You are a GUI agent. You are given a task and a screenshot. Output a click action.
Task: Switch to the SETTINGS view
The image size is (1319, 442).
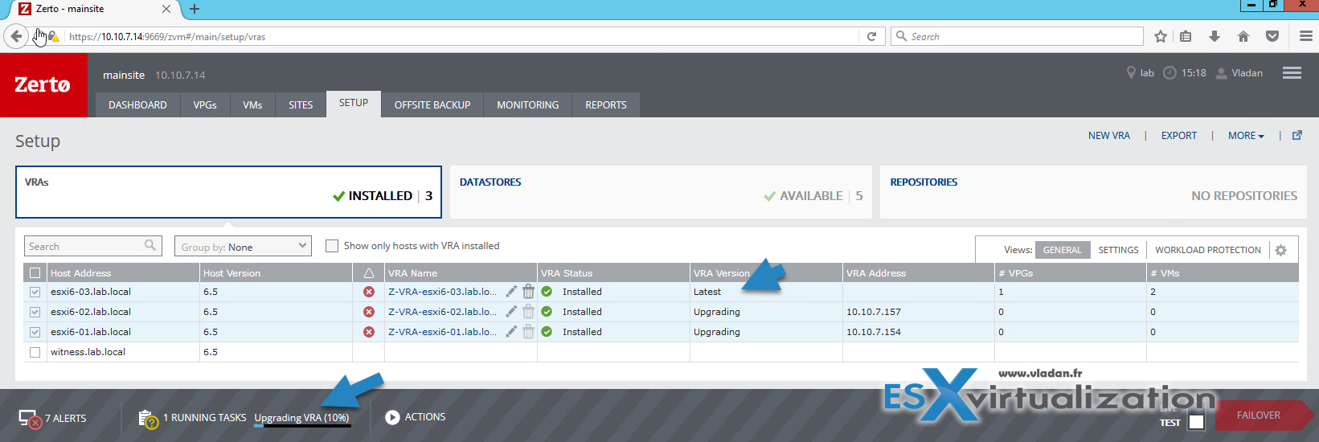[x=1118, y=250]
